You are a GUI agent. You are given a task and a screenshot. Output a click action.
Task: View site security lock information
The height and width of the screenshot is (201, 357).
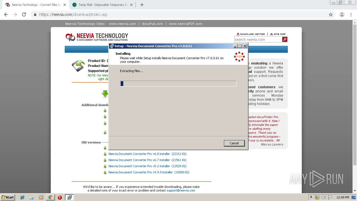point(35,15)
